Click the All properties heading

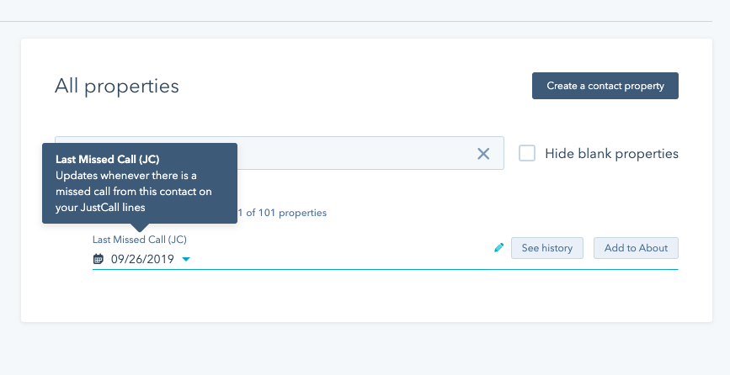pyautogui.click(x=117, y=86)
